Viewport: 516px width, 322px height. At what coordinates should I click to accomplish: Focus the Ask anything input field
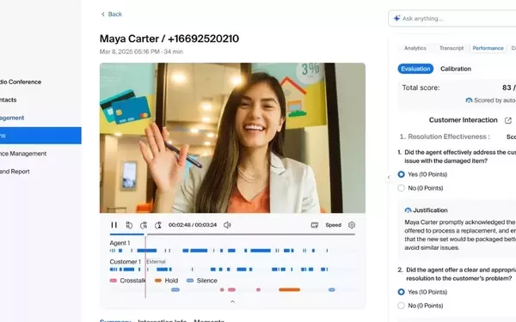(x=452, y=18)
